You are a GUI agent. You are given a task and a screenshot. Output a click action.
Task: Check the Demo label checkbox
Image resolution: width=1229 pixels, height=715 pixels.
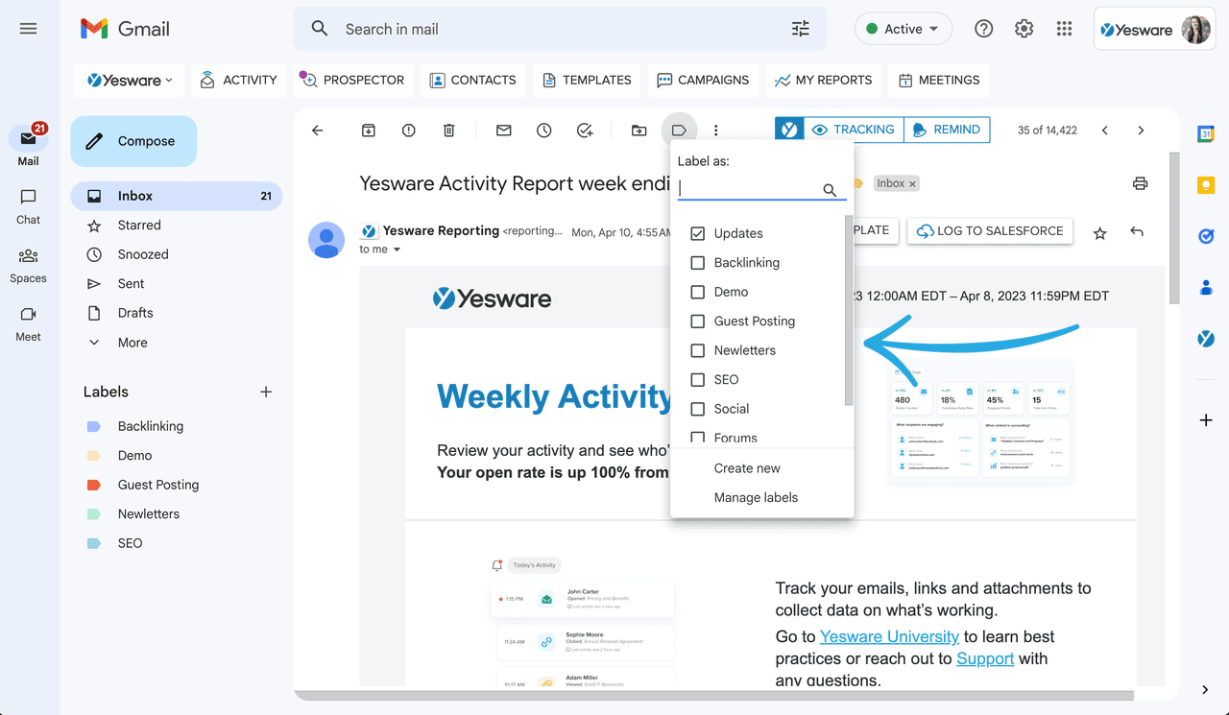coord(698,292)
